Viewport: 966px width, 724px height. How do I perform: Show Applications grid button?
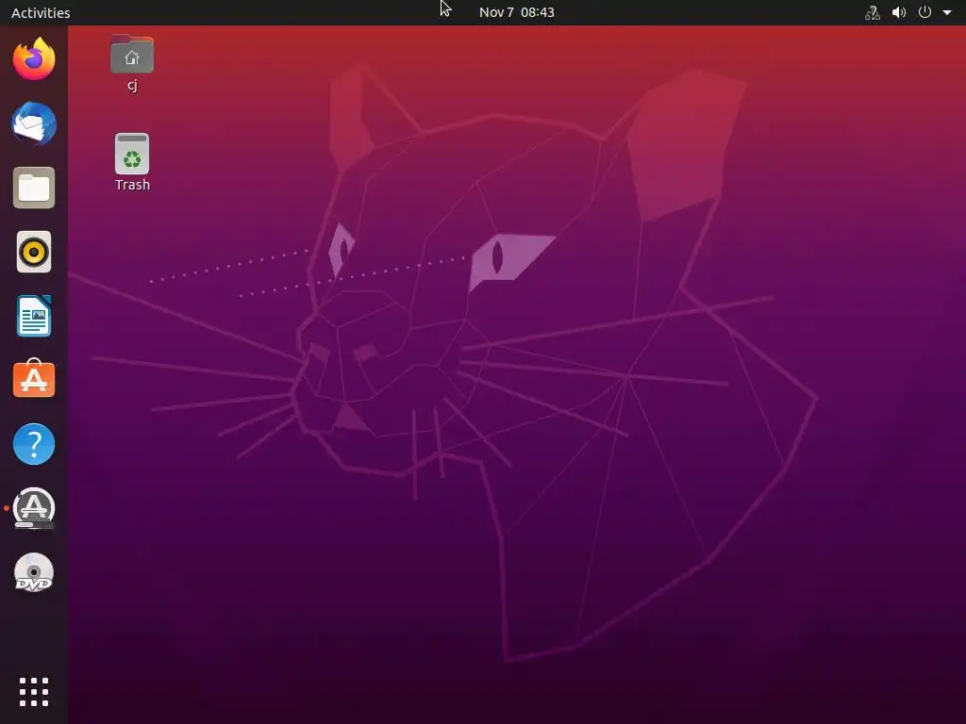click(34, 692)
